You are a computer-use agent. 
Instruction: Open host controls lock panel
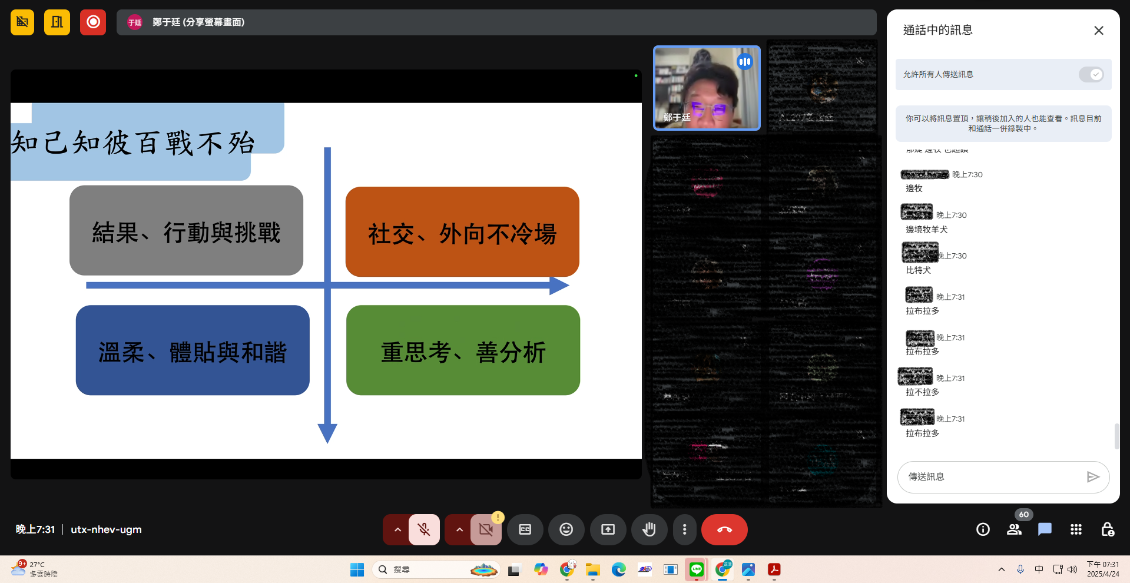point(1109,529)
